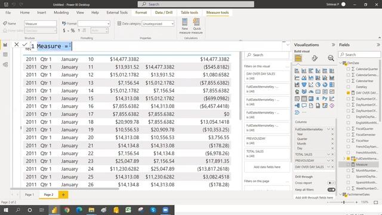Screen dimensions: 382x215
Task: Commit the formula with the checkmark icon
Action: [24, 44]
